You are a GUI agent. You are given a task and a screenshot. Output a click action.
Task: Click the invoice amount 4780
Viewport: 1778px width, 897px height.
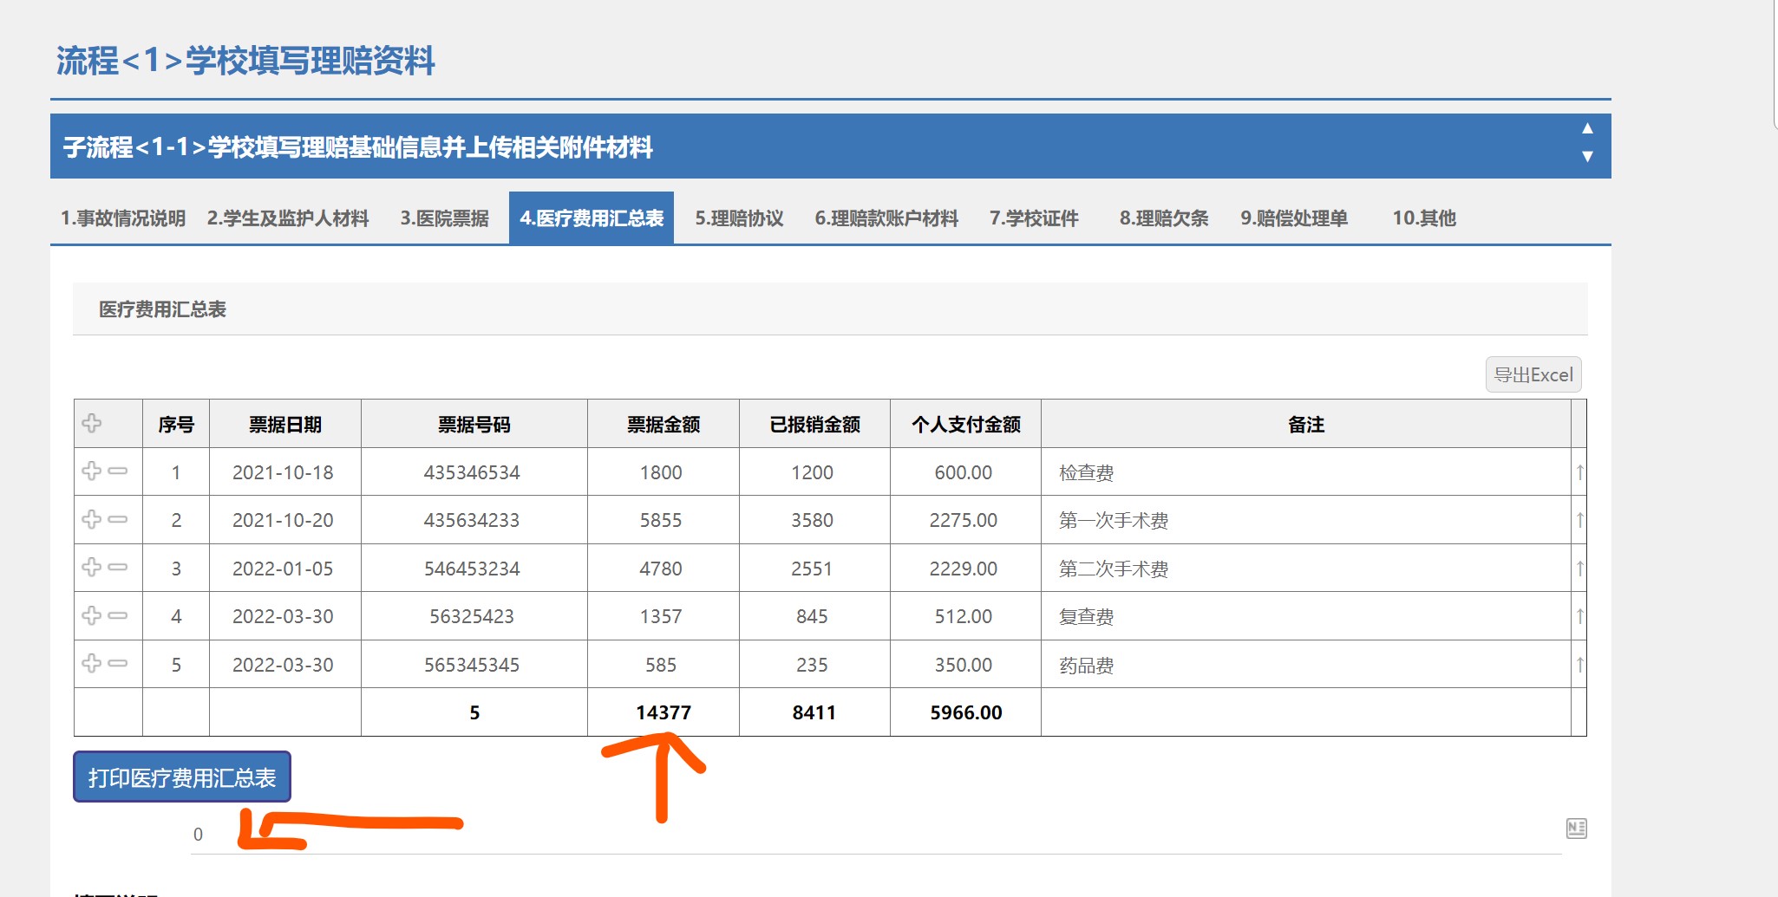click(x=662, y=569)
